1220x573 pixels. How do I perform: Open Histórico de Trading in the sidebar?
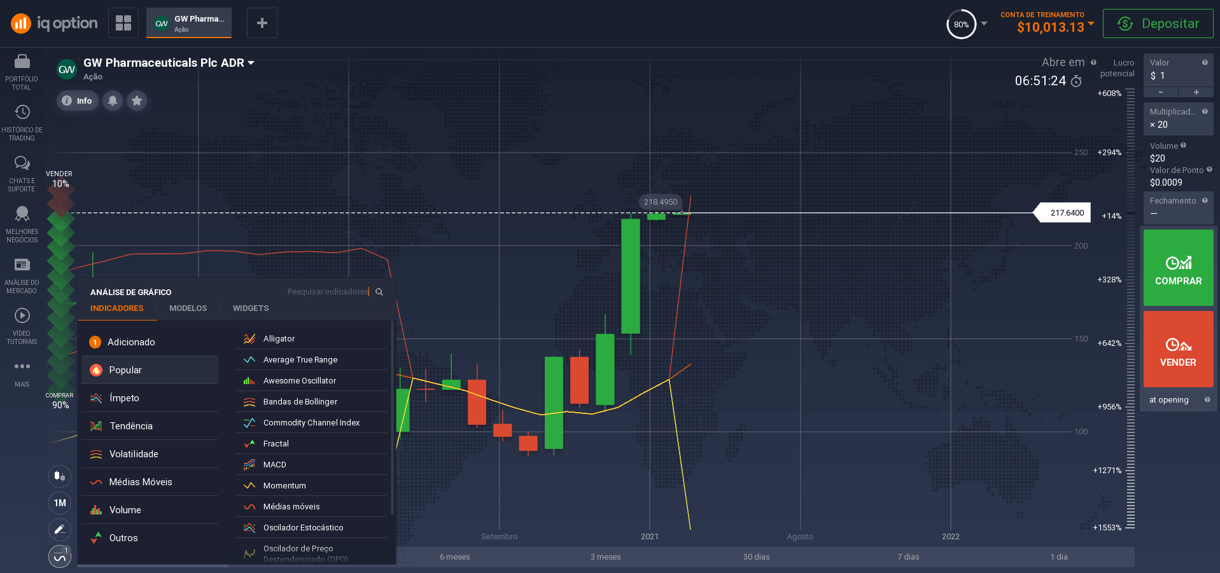[x=22, y=123]
